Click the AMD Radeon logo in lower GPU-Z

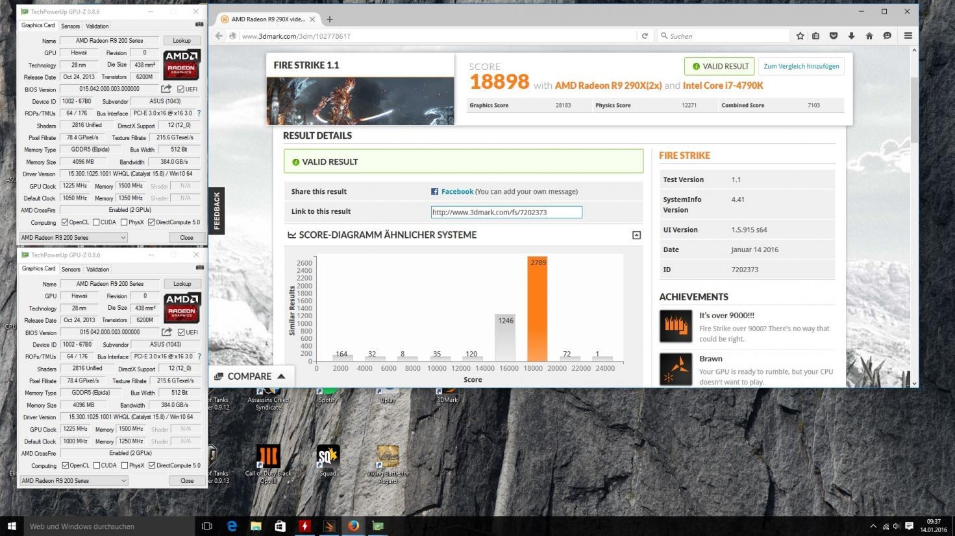(x=182, y=307)
